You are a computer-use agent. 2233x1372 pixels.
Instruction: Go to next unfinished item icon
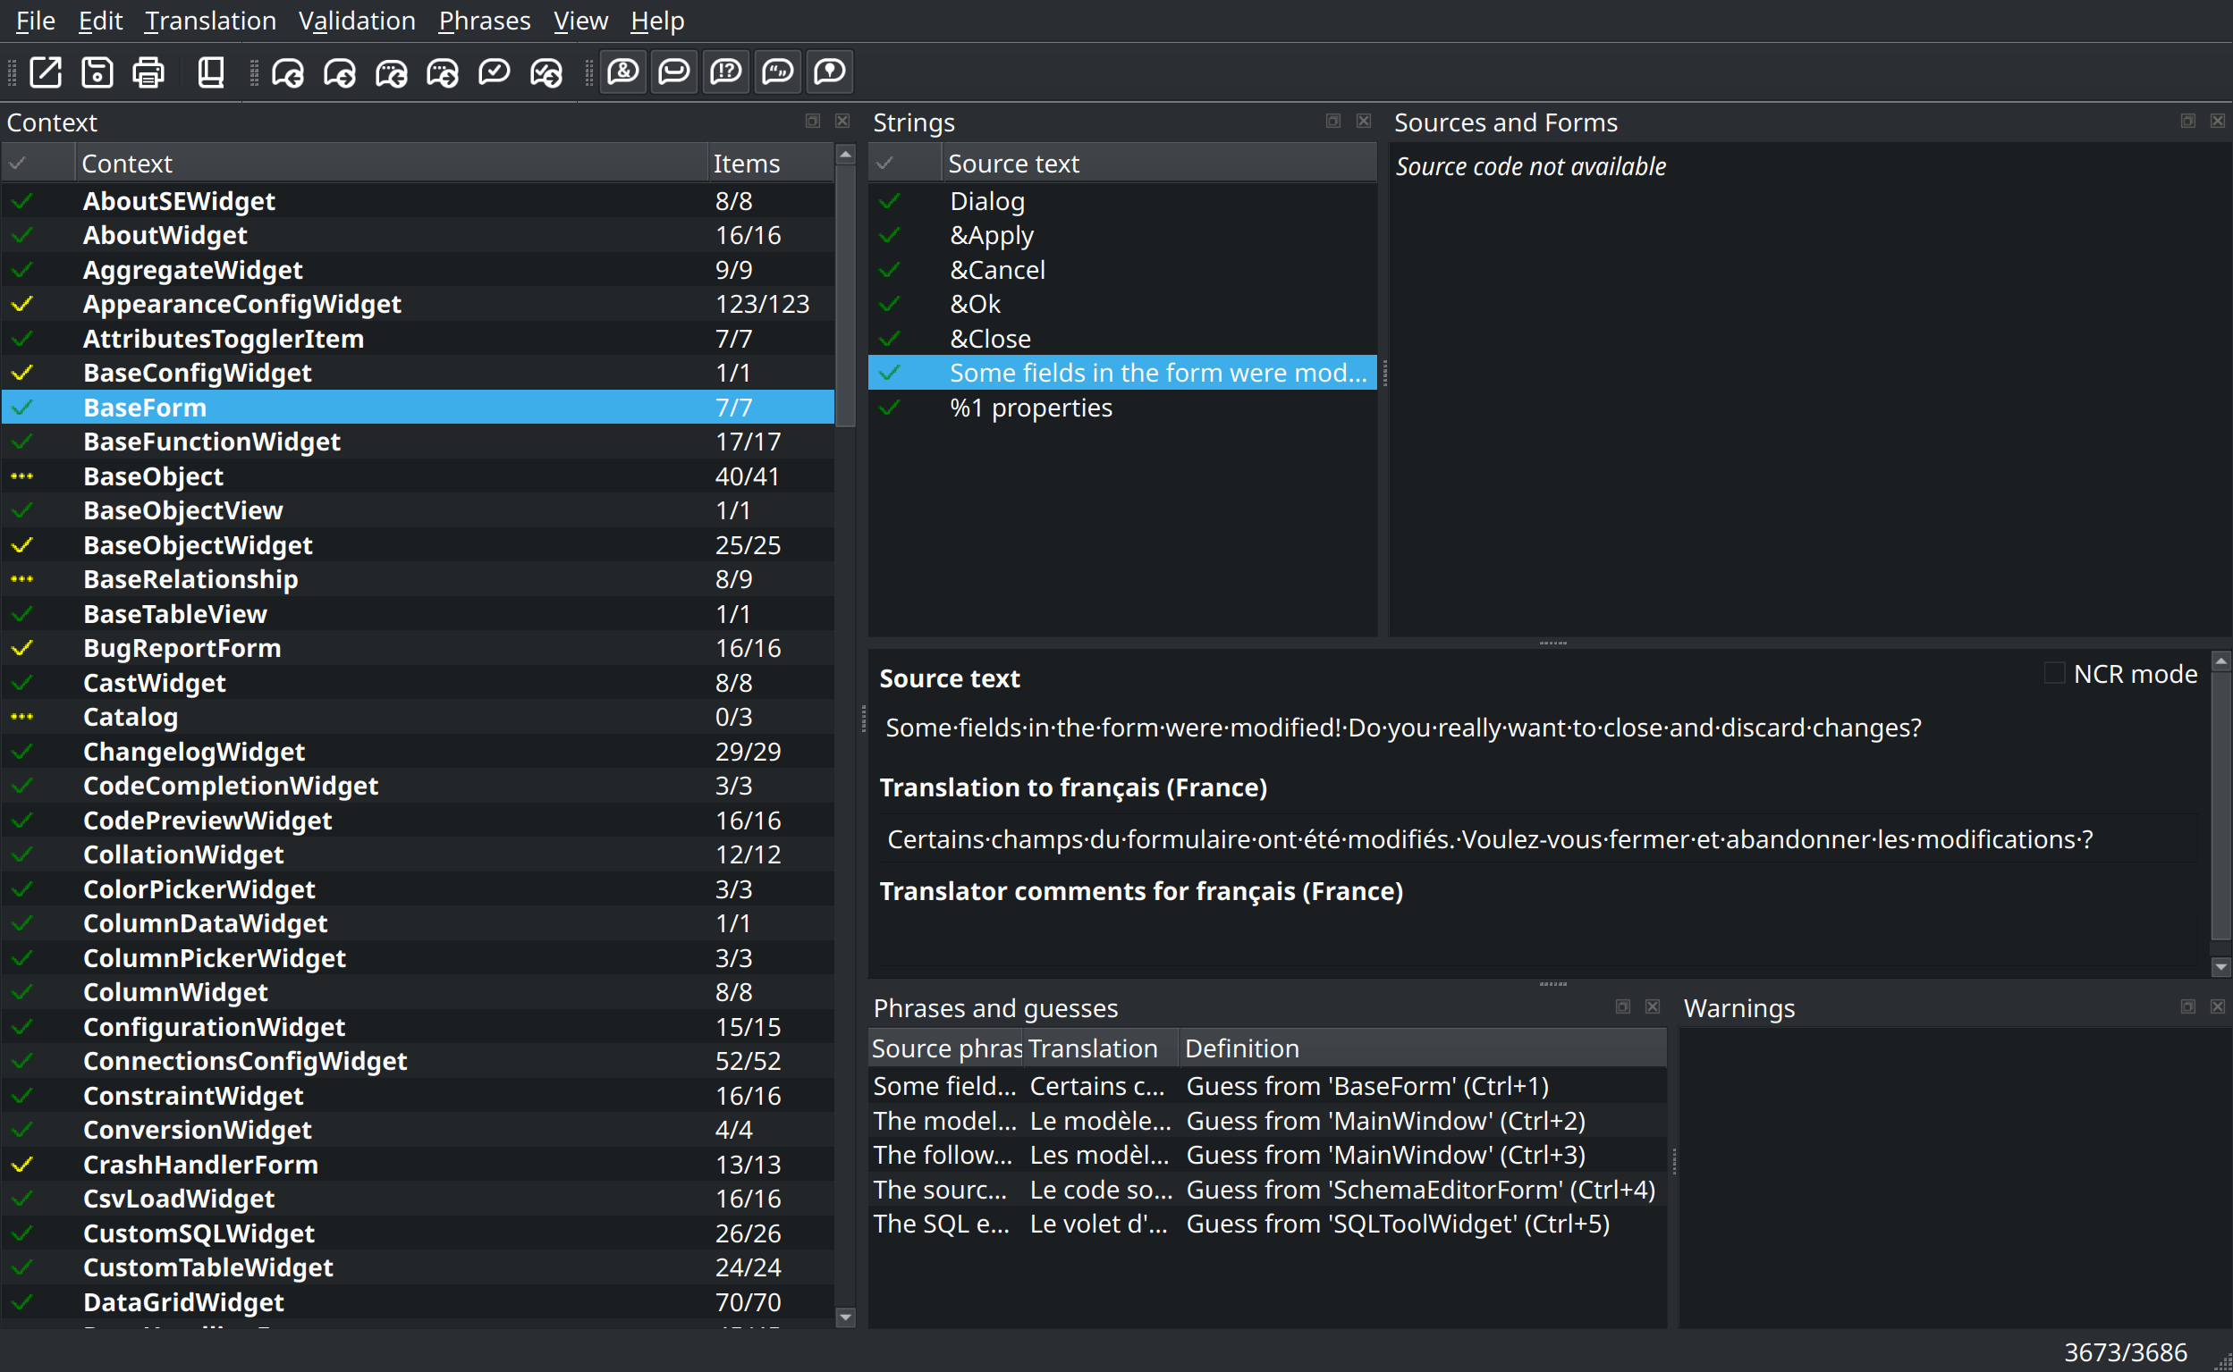click(x=443, y=72)
